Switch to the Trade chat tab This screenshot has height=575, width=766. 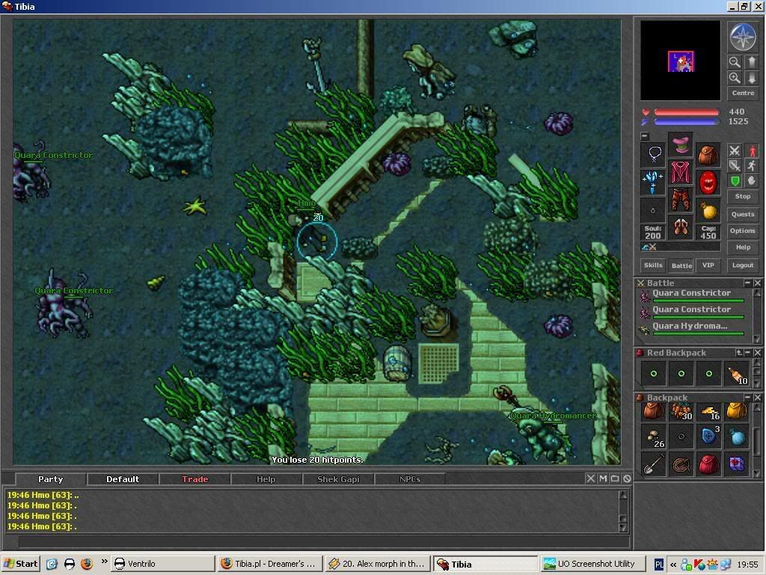coord(195,479)
